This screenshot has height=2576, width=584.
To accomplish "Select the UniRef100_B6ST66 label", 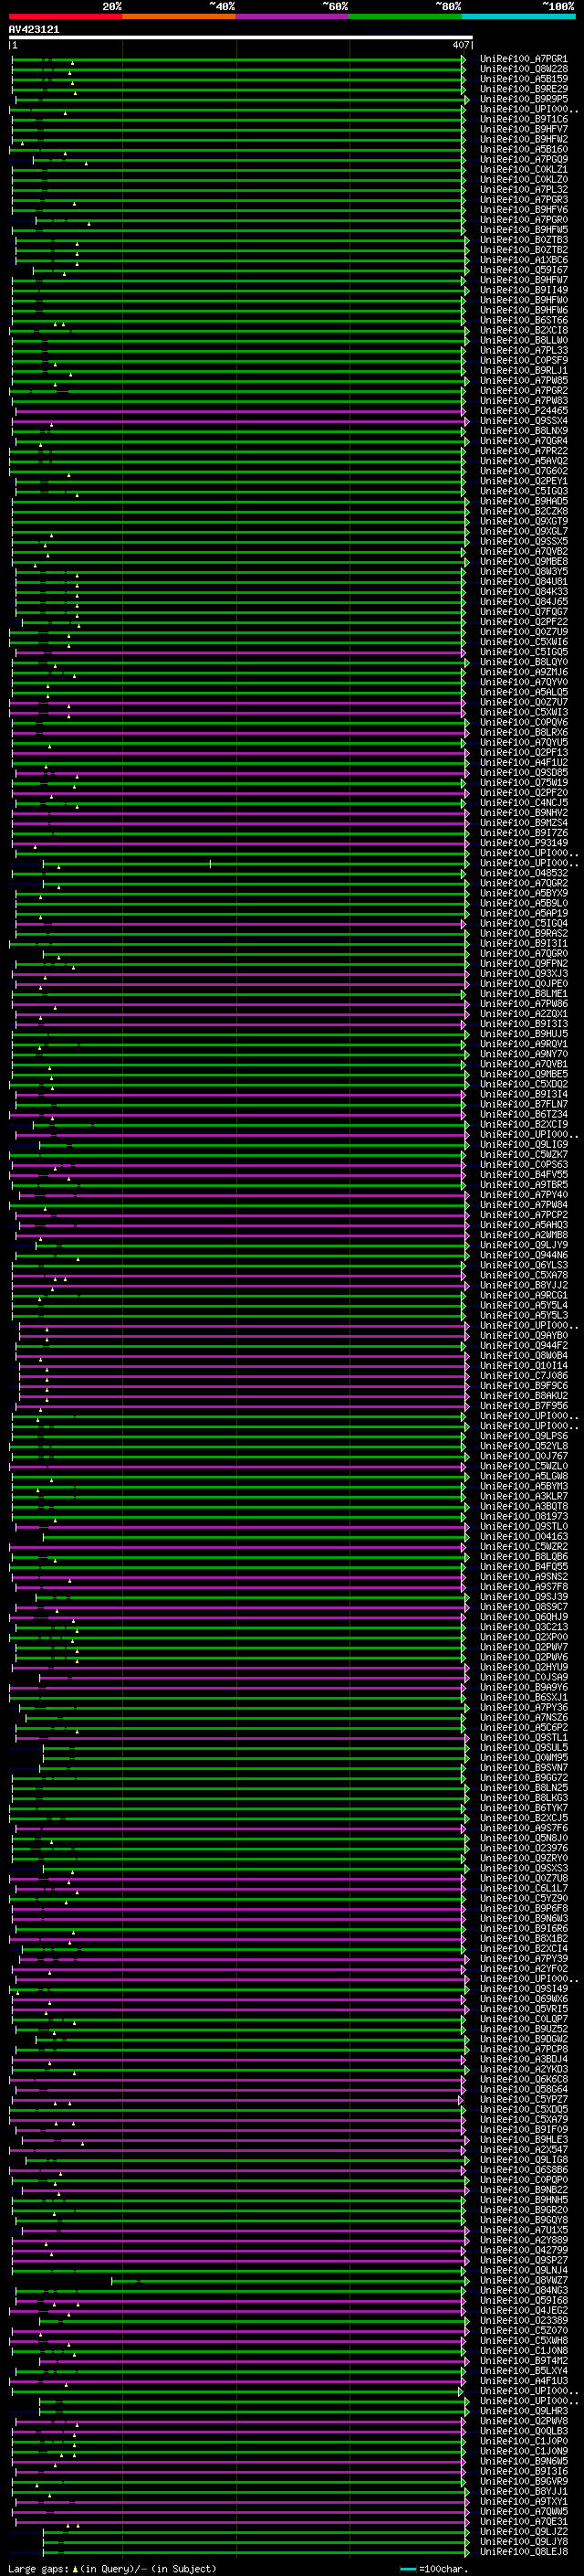I will (523, 320).
